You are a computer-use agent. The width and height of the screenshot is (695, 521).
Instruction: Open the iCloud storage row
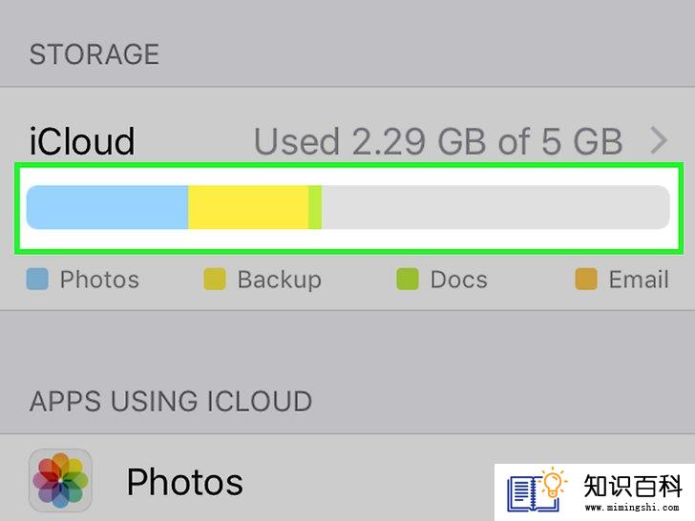tap(347, 198)
